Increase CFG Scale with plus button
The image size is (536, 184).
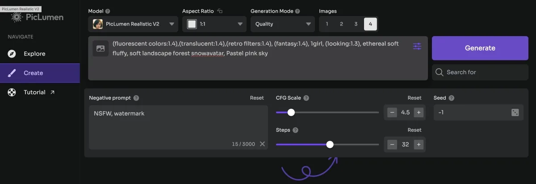(x=419, y=113)
